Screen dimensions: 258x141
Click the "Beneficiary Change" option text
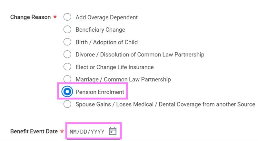tap(100, 30)
